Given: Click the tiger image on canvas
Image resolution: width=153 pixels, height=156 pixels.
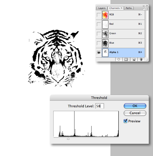Looking at the screenshot, I should point(56,58).
